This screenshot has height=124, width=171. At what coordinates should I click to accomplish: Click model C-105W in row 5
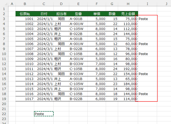78,29
